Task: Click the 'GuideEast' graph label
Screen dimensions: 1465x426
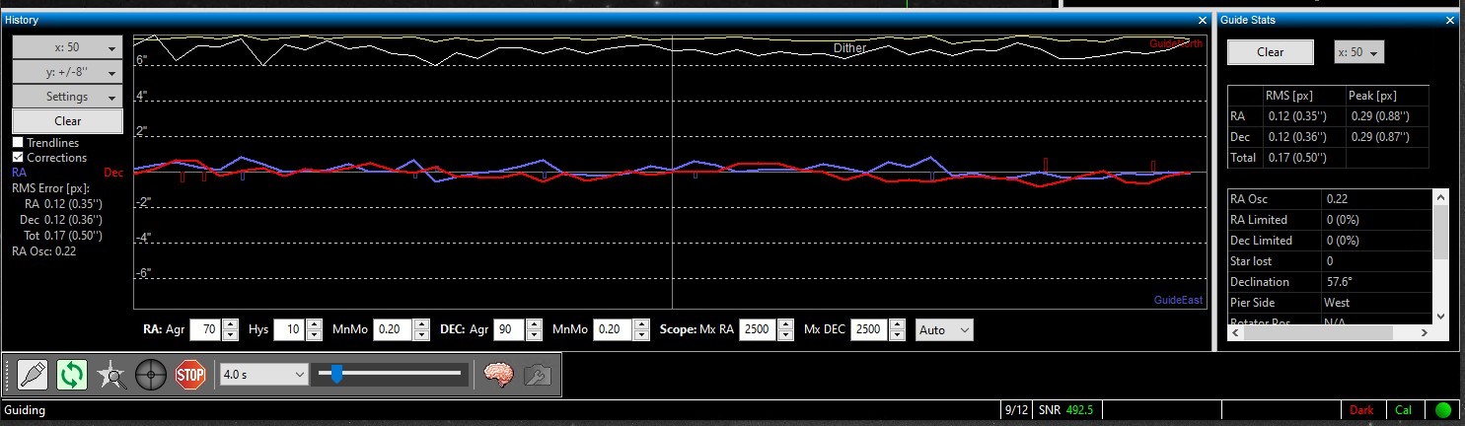Action: coord(1179,301)
